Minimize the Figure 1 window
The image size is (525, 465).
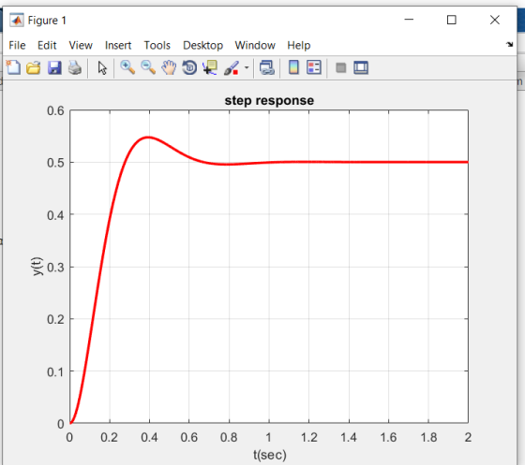(409, 20)
